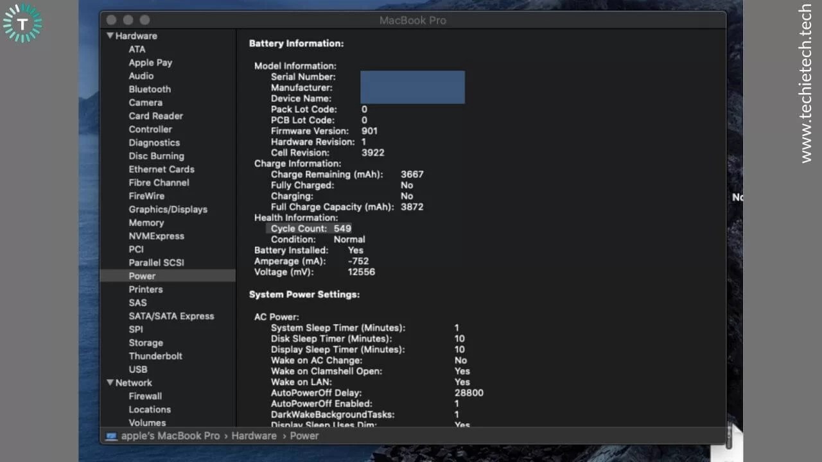Select the Cycle Count: 549 row
This screenshot has width=822, height=462.
point(309,228)
